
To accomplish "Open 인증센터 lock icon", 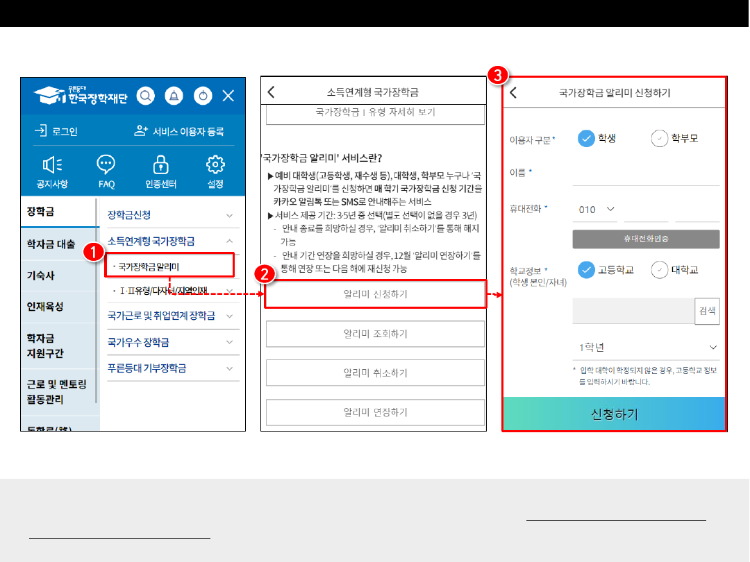I will [161, 165].
